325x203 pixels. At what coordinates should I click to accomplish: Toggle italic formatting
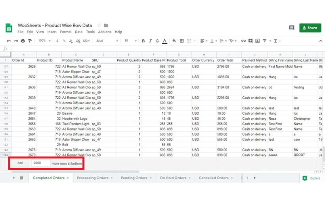pos(150,41)
